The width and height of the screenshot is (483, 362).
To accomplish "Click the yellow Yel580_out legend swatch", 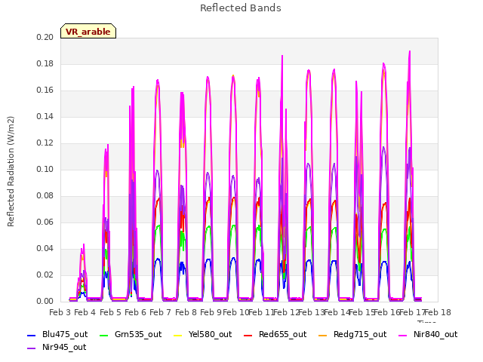I will [178, 335].
